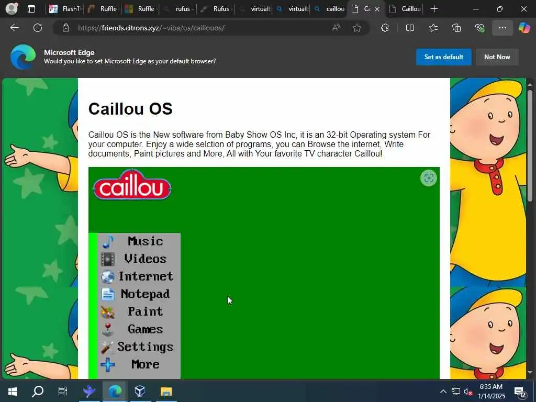Open File Explorer from the taskbar
Viewport: 536px width, 402px height.
[x=166, y=391]
